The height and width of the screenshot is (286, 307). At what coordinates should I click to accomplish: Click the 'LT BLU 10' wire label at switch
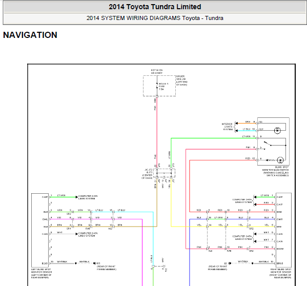pos(249,129)
